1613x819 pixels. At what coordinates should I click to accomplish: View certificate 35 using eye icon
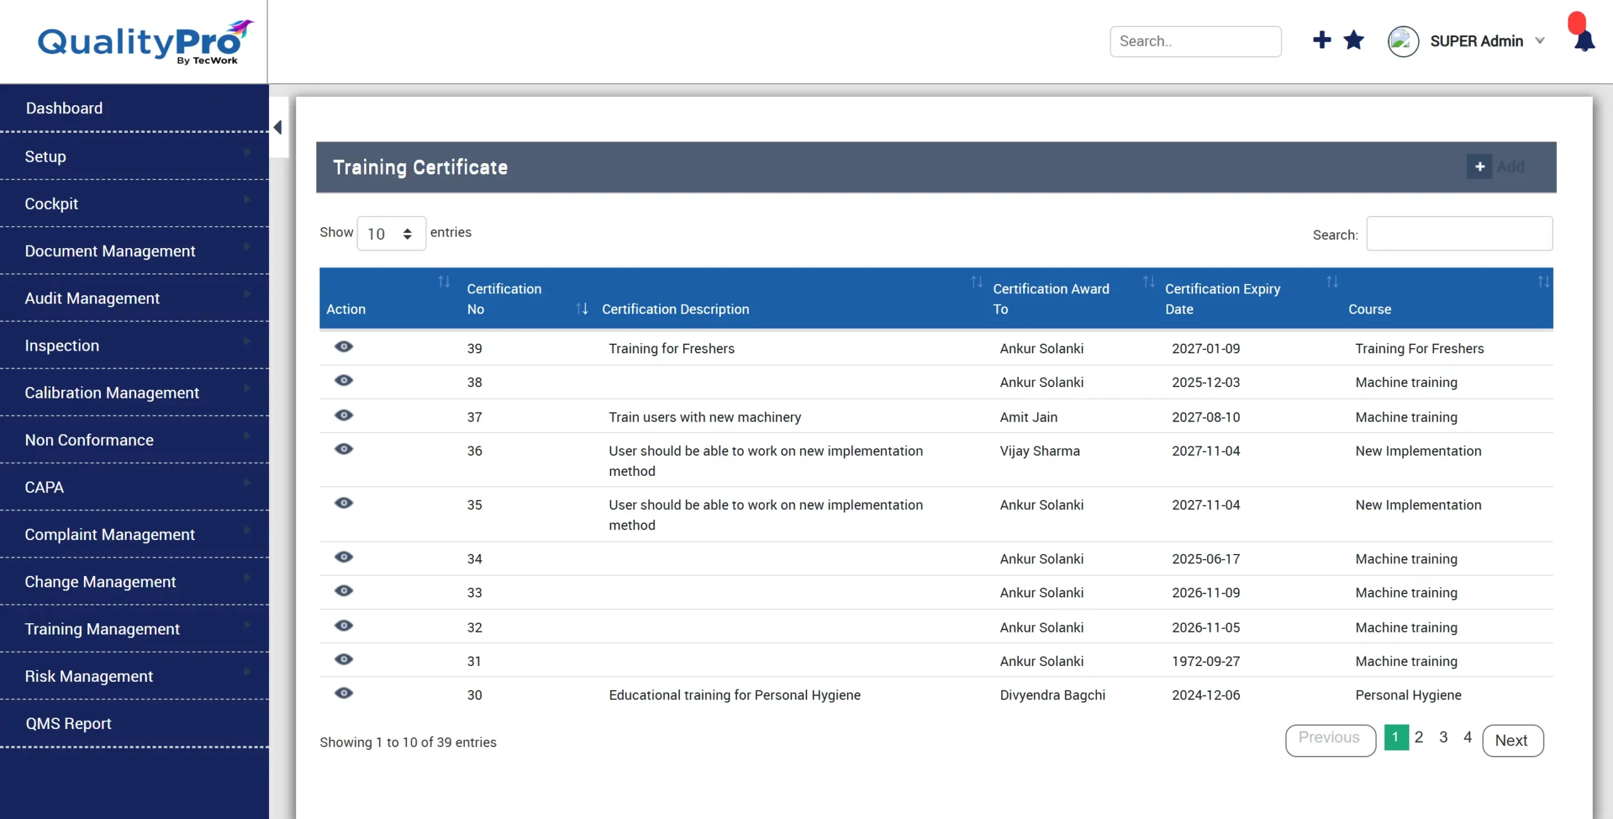tap(343, 503)
